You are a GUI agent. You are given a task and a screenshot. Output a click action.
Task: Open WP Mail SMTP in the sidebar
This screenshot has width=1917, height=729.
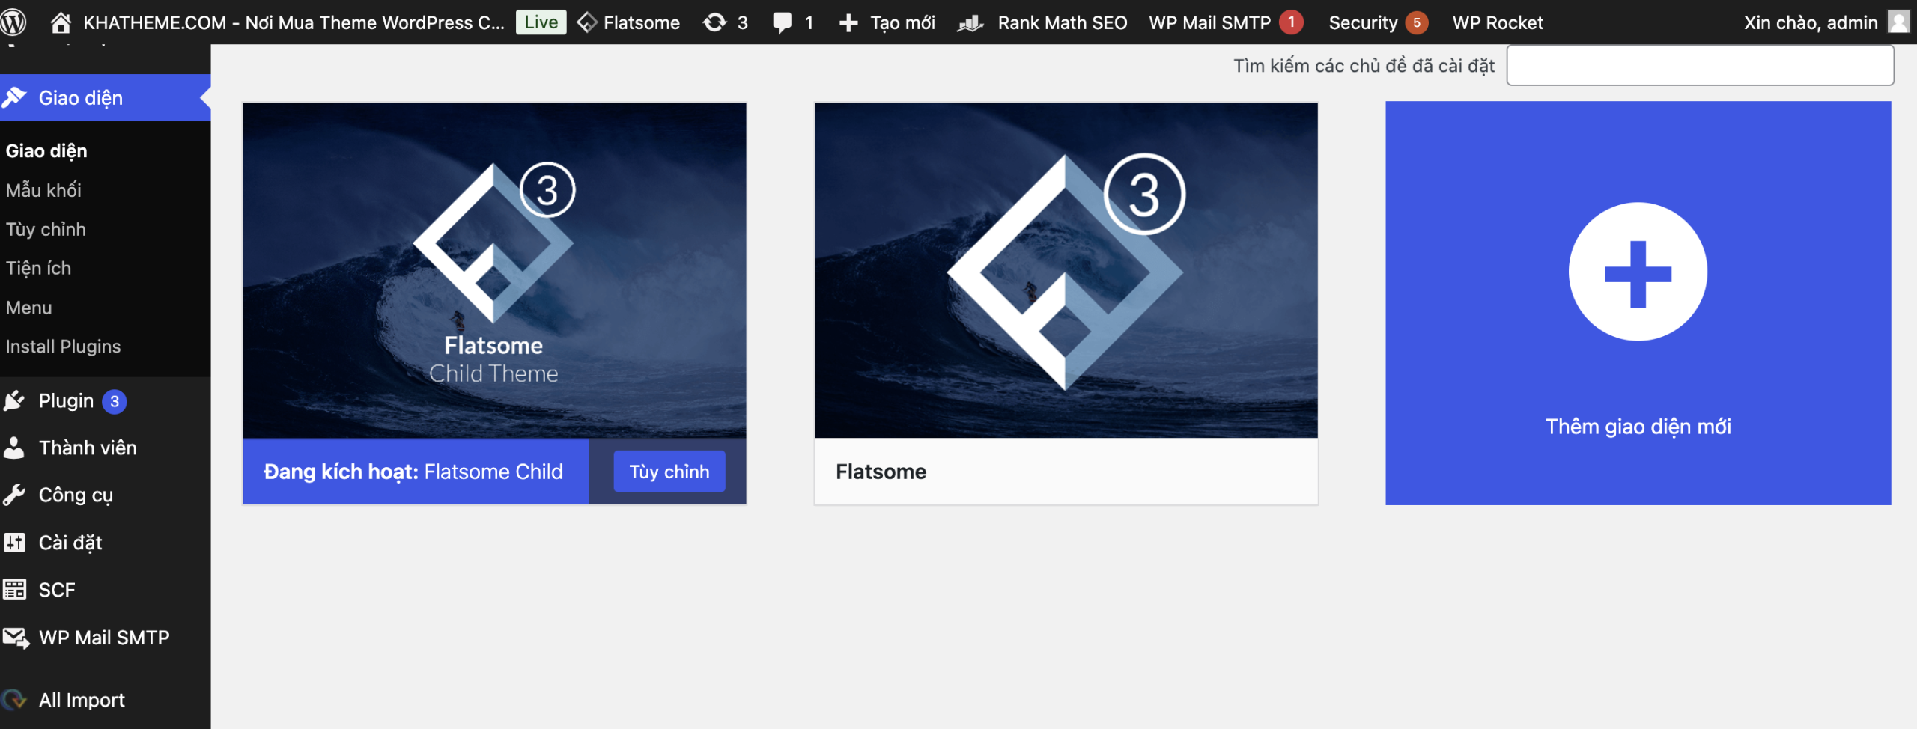pyautogui.click(x=105, y=638)
